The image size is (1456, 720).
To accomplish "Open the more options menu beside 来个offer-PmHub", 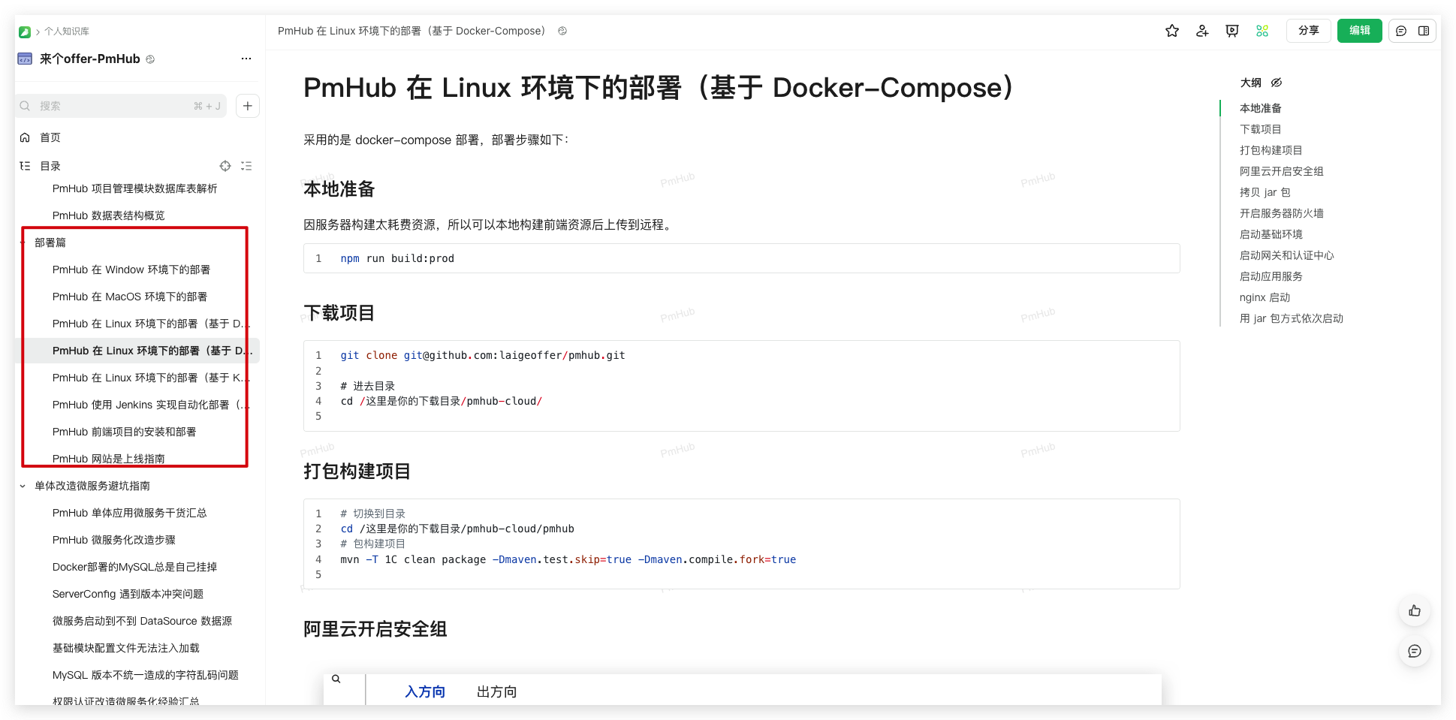I will pos(246,59).
